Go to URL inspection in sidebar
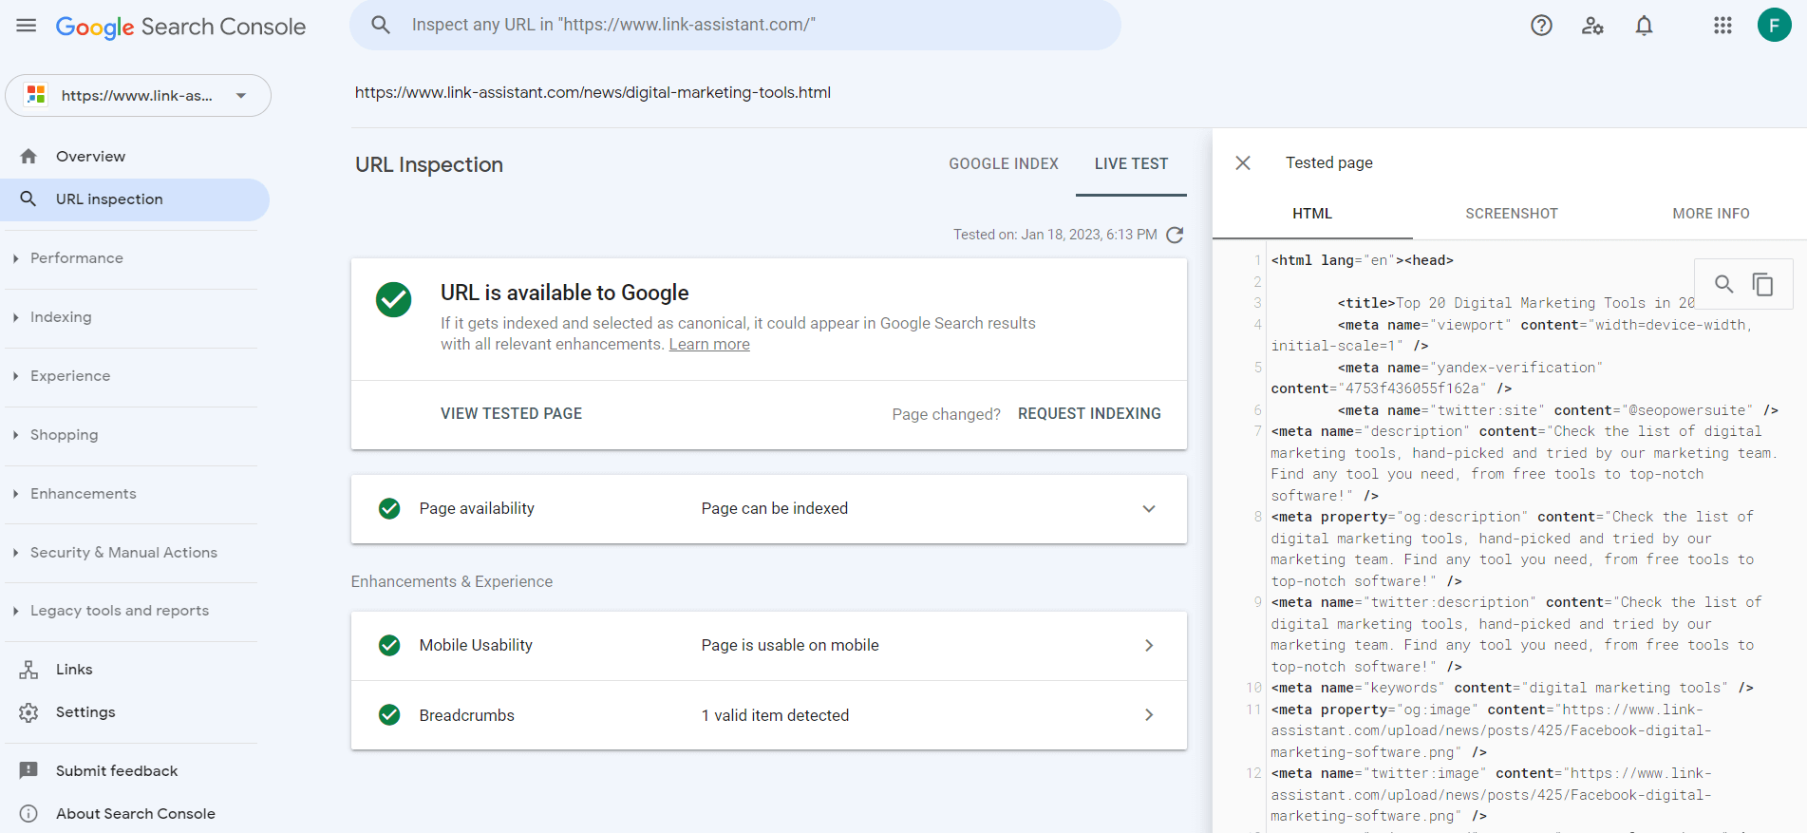The image size is (1807, 833). 135,199
